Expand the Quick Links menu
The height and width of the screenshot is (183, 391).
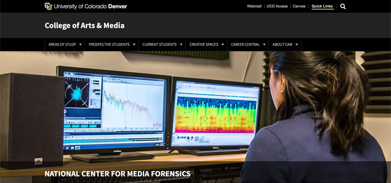[x=322, y=6]
